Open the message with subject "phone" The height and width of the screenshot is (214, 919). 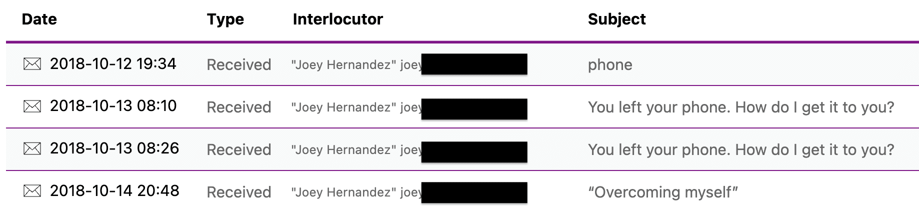click(610, 64)
